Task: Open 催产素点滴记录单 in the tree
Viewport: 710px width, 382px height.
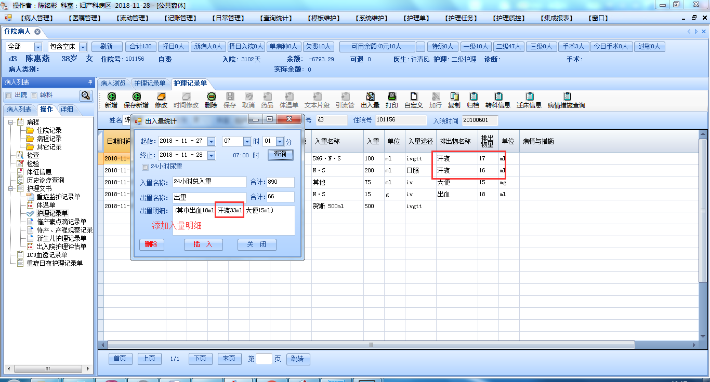Action: pos(61,222)
